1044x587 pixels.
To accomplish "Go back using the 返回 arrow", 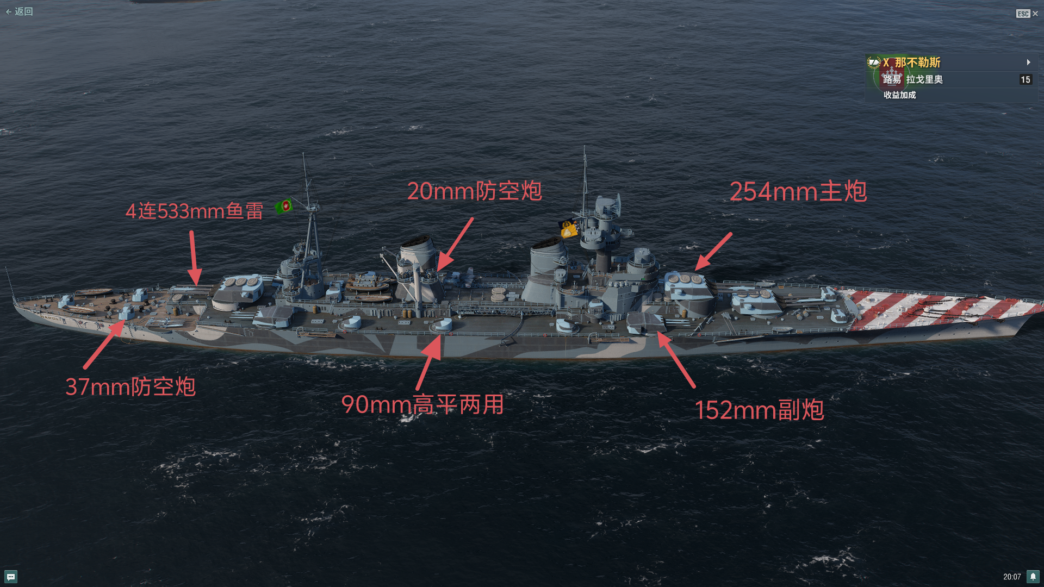I will tap(20, 11).
